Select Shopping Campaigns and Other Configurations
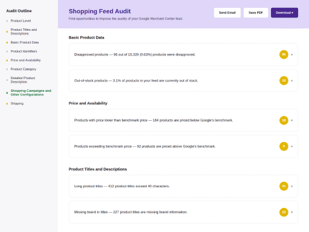The image size is (309, 232). 31,92
